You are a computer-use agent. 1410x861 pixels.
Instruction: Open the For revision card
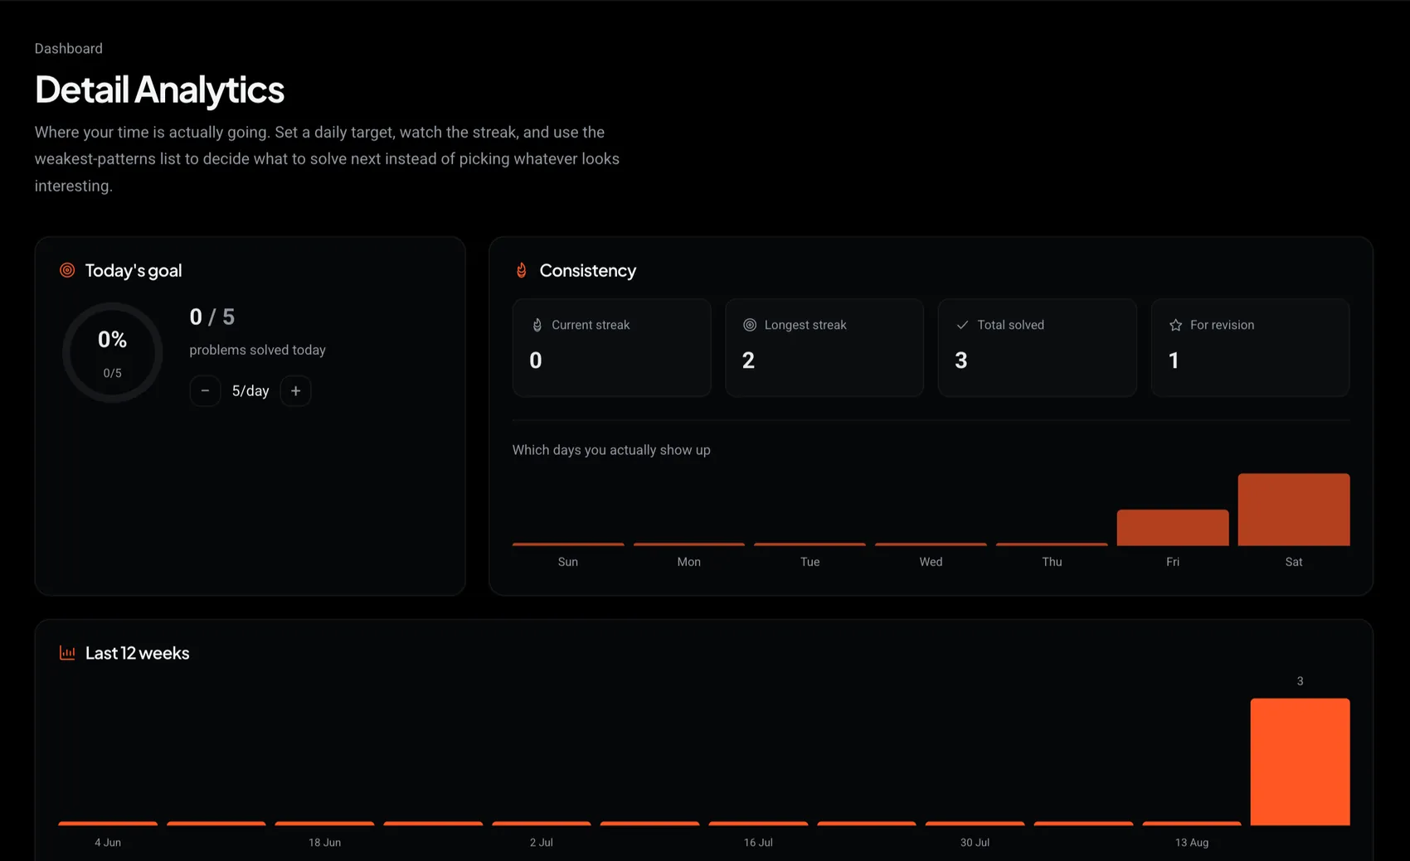coord(1251,347)
